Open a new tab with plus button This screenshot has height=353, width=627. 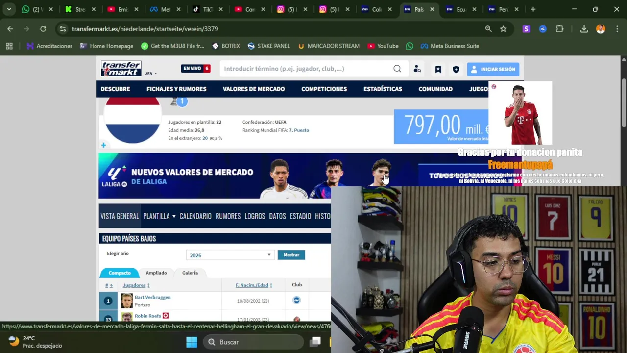(533, 9)
